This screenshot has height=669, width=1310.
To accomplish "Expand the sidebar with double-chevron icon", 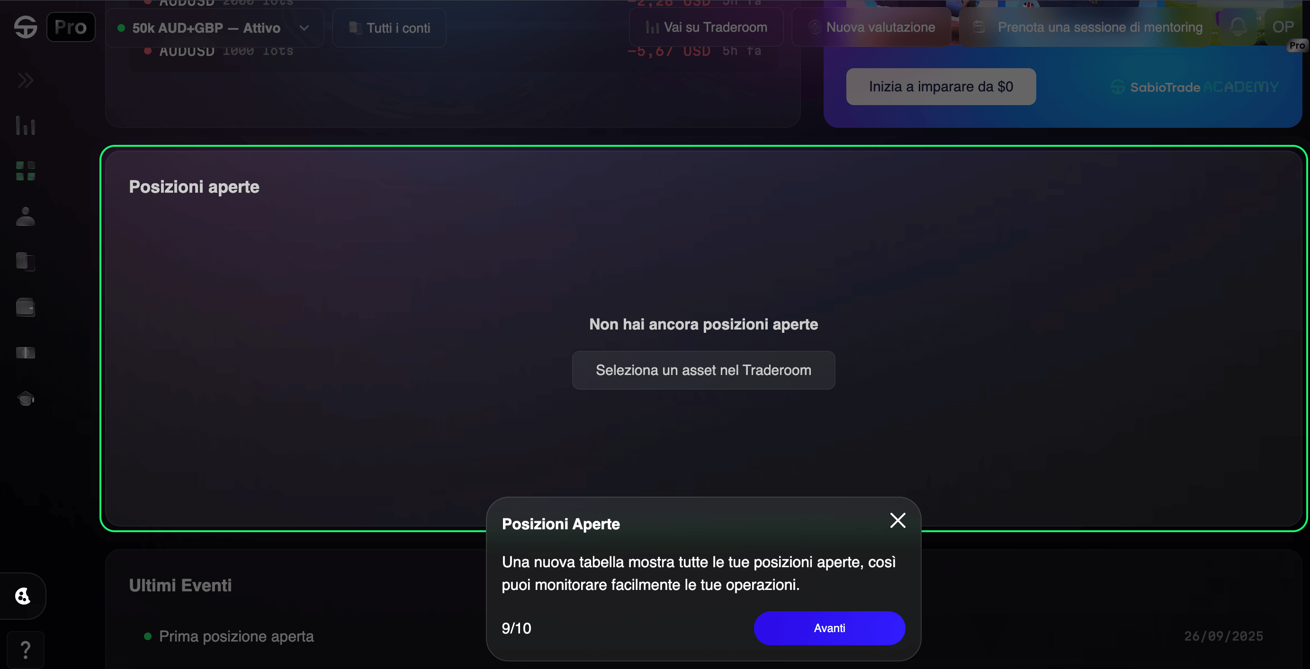I will point(26,80).
